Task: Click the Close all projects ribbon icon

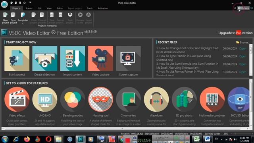Action: [x=42, y=18]
